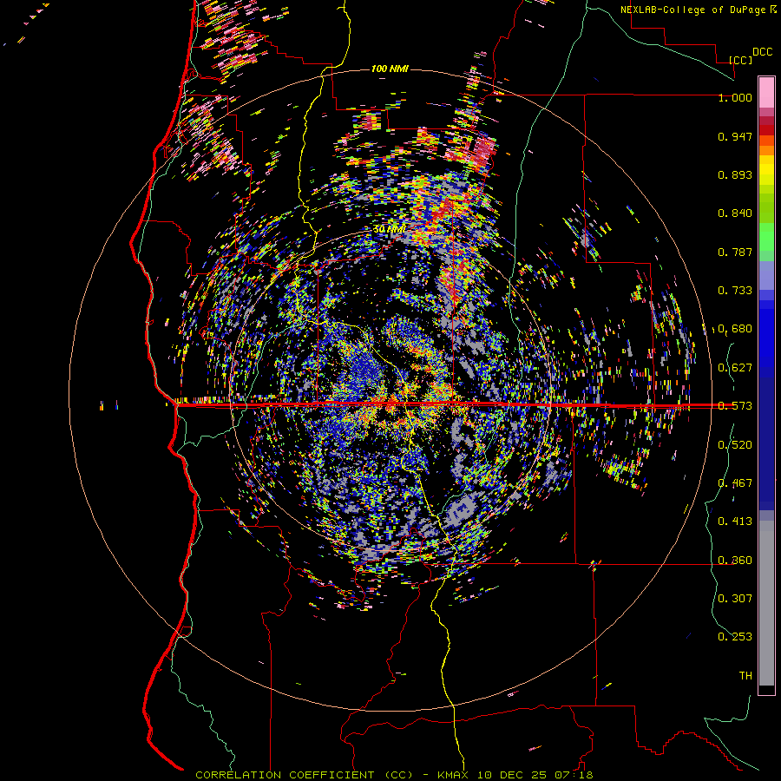Select the 0.787 scale value
The image size is (781, 781).
click(735, 252)
